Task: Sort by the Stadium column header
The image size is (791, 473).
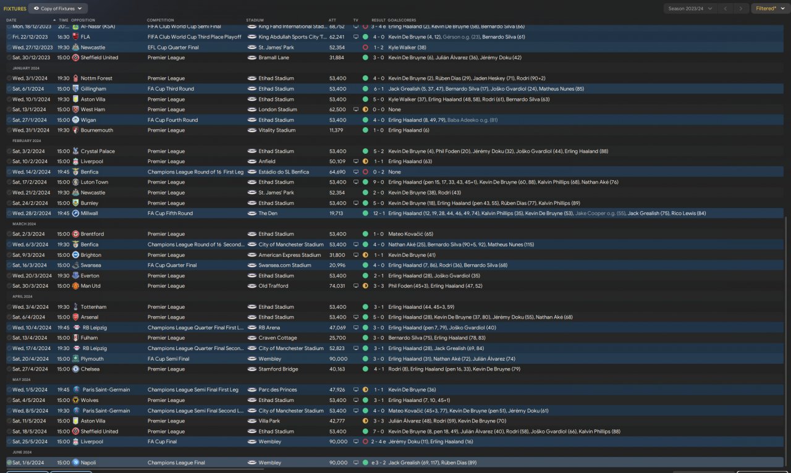Action: [x=254, y=20]
